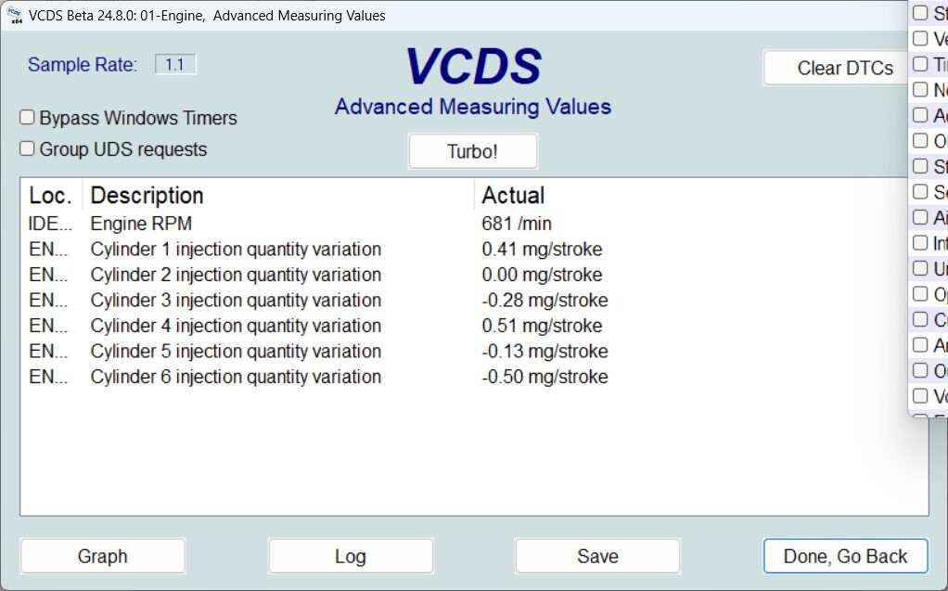
Task: Tick the checkbox beside the 'Ne' list item
Action: (920, 90)
